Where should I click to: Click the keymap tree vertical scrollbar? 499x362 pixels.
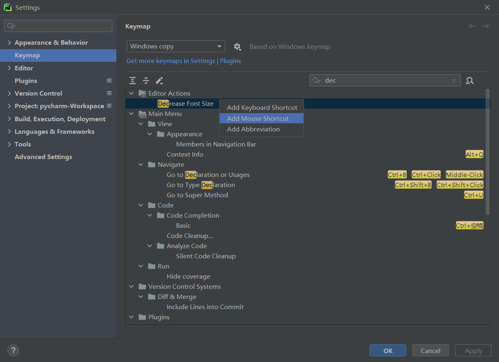pos(488,151)
